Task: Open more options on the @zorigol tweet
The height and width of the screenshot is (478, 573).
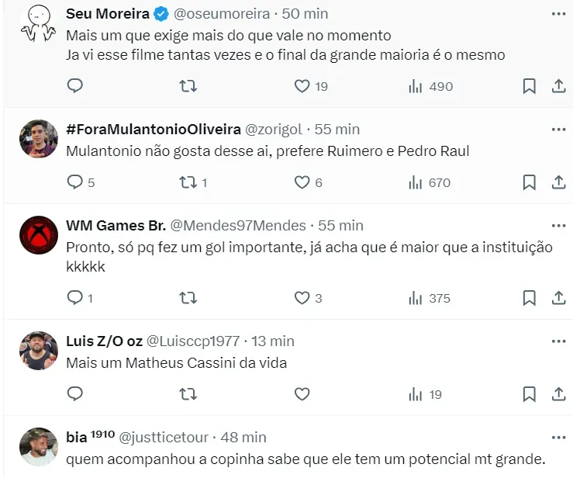Action: point(558,129)
